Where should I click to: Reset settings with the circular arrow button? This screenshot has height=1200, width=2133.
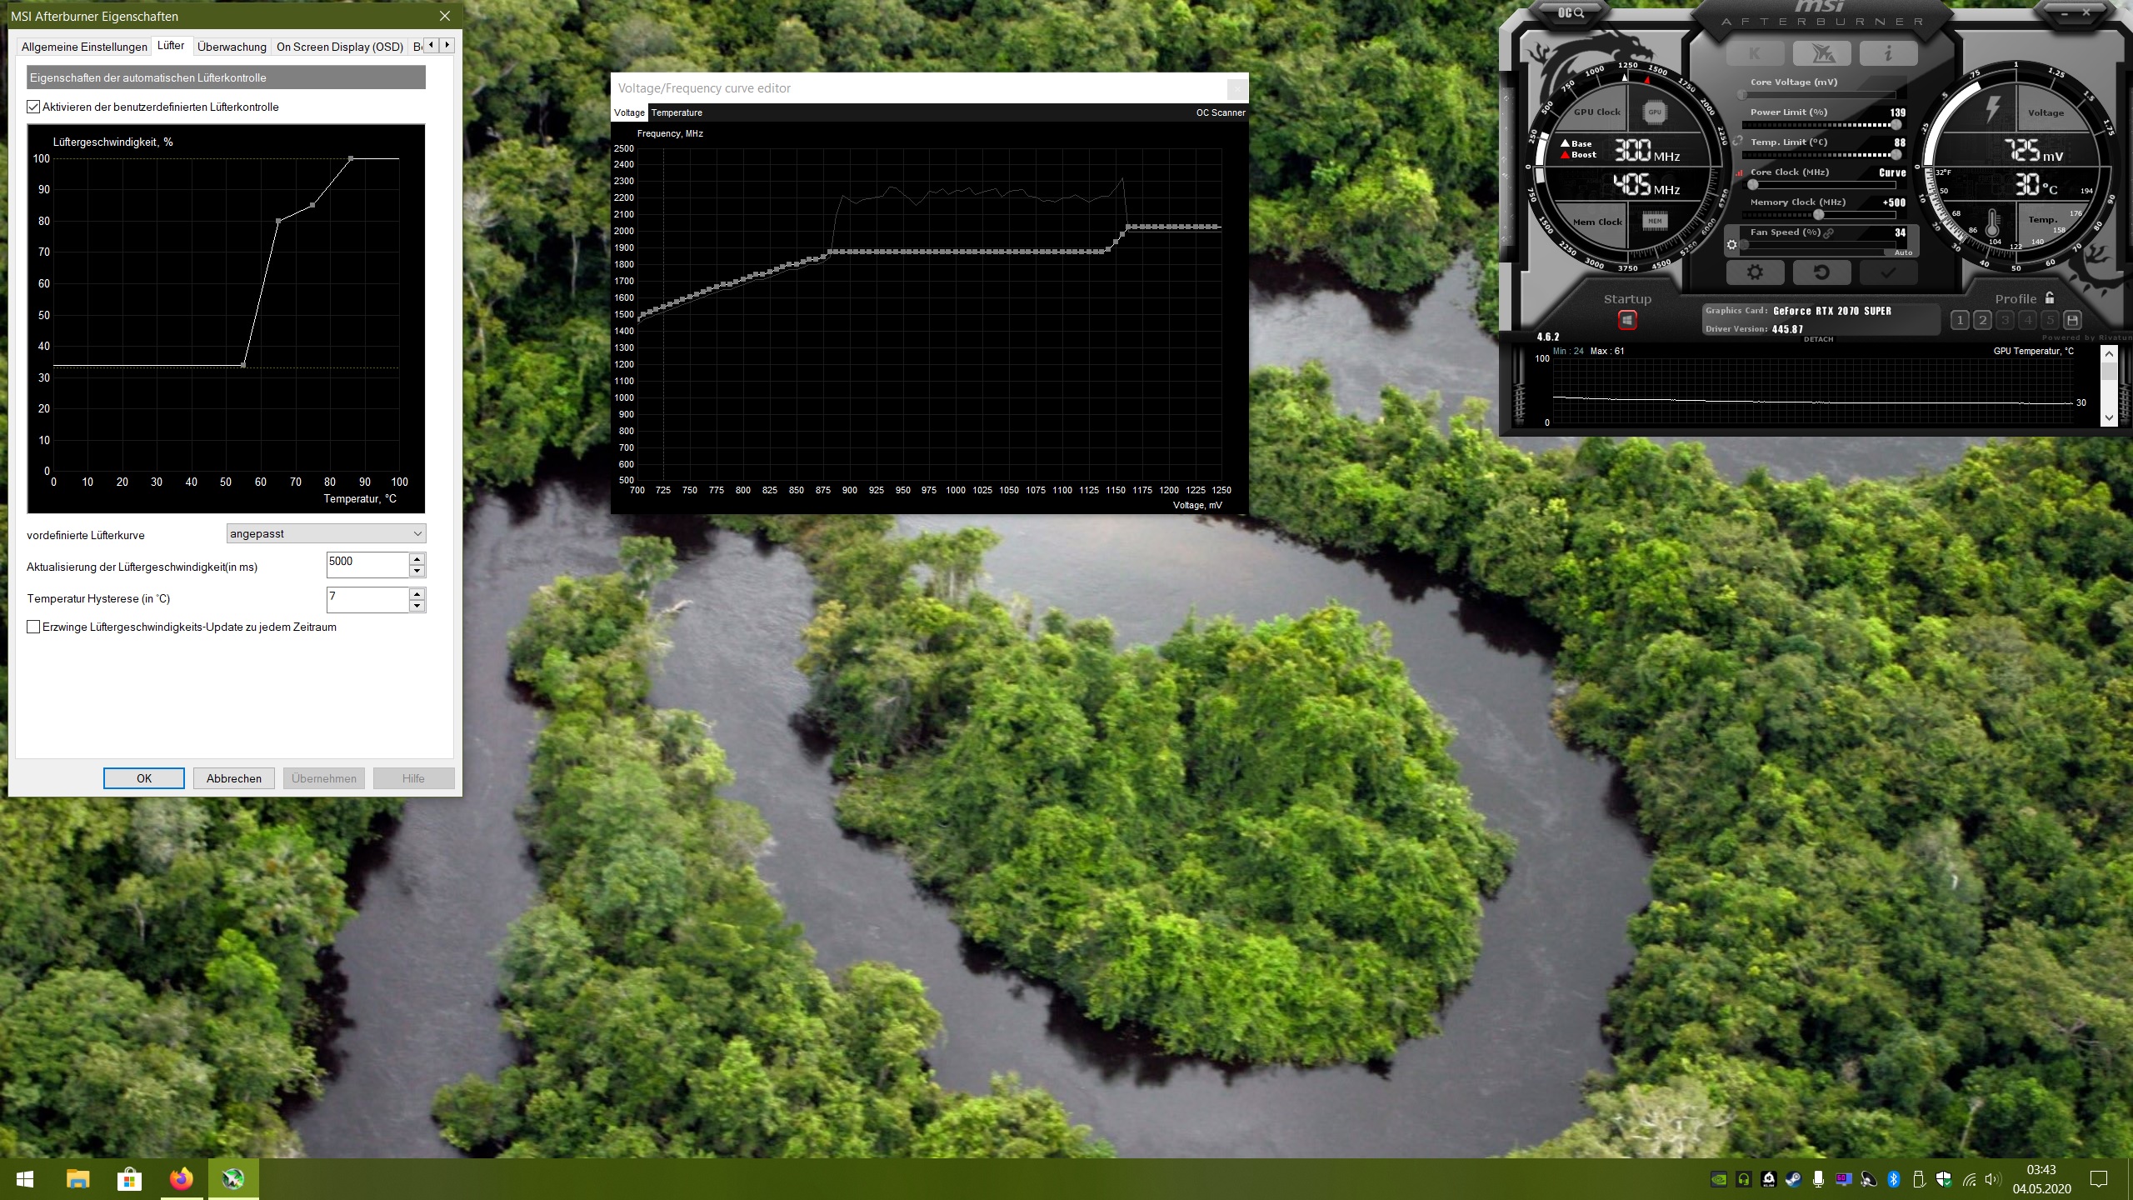tap(1821, 272)
